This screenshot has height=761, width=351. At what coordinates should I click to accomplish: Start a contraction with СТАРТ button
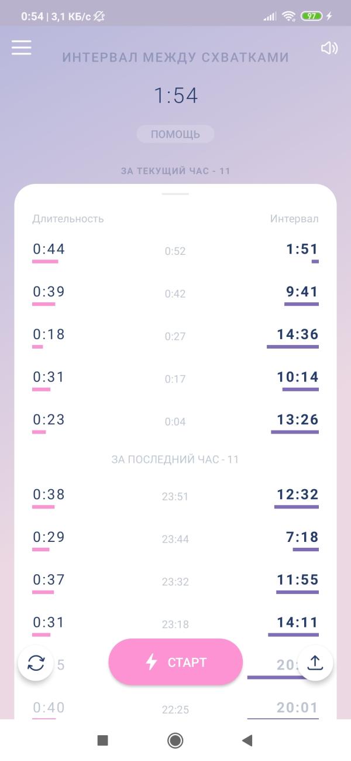click(x=175, y=662)
